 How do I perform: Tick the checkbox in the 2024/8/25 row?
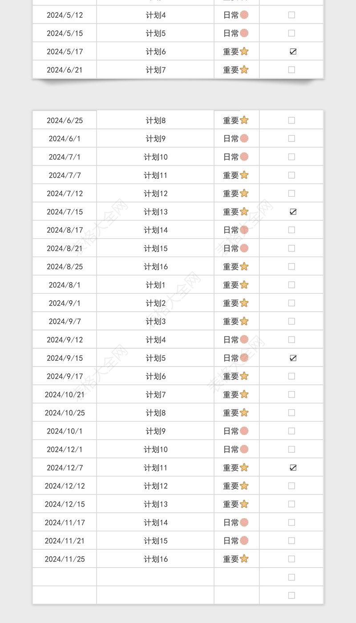pos(291,266)
